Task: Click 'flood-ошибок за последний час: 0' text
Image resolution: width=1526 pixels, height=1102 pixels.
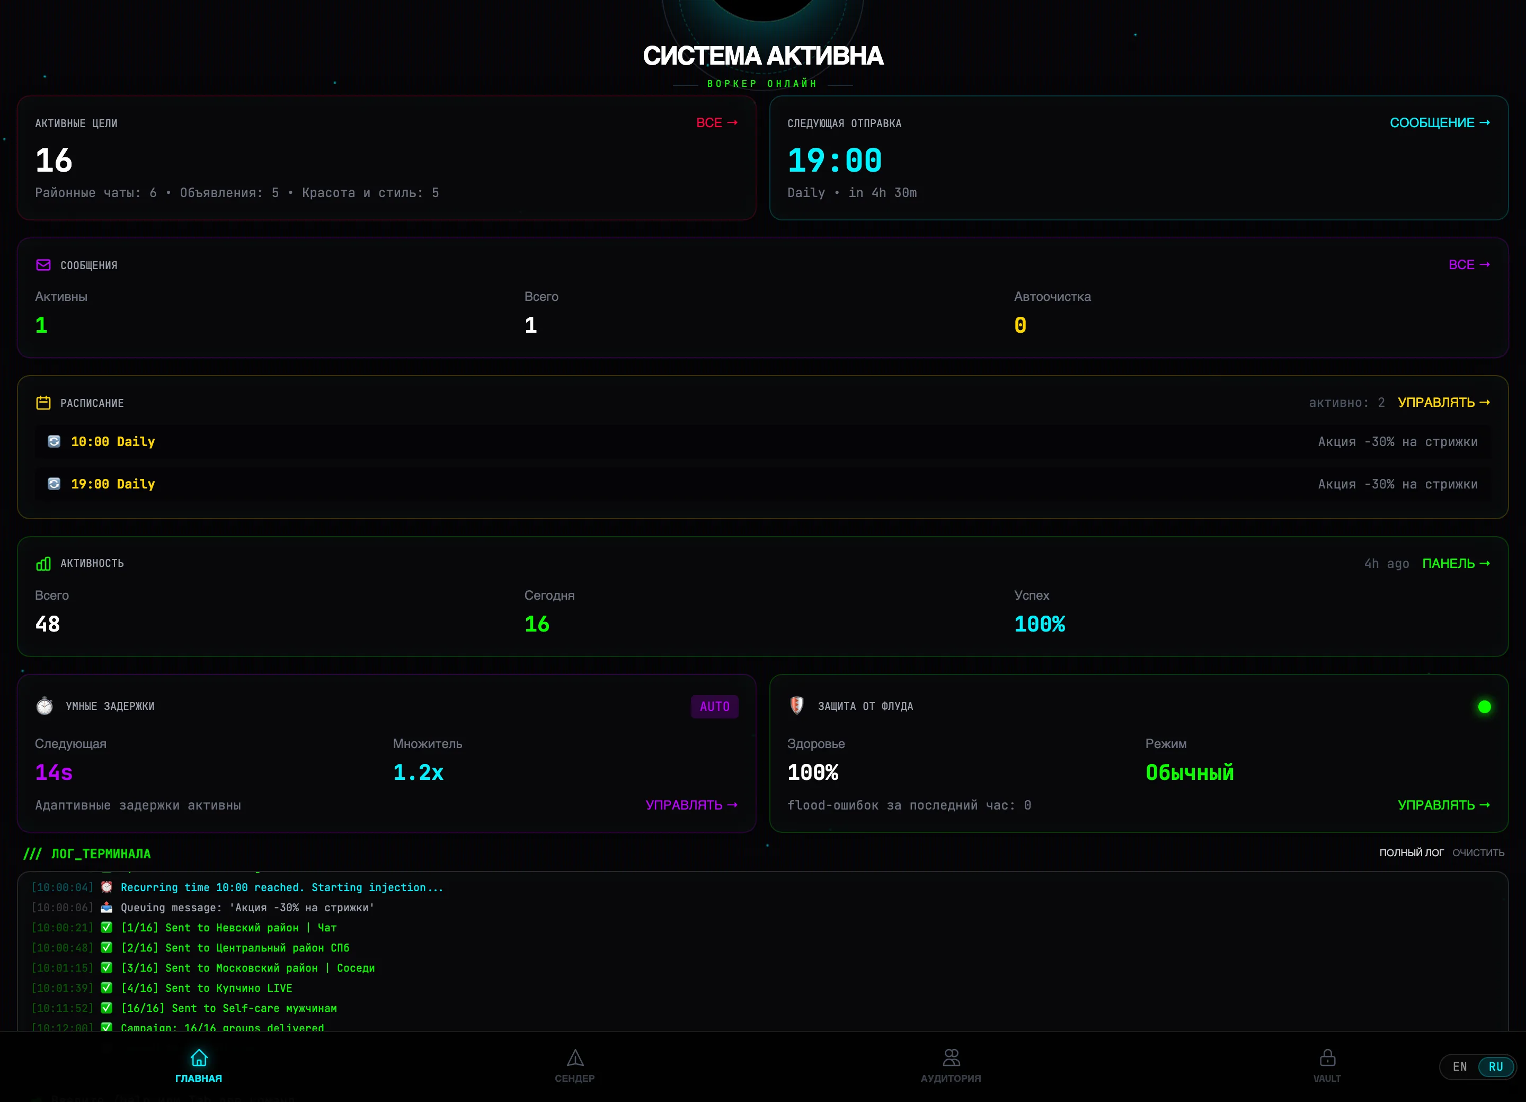Action: click(x=909, y=805)
